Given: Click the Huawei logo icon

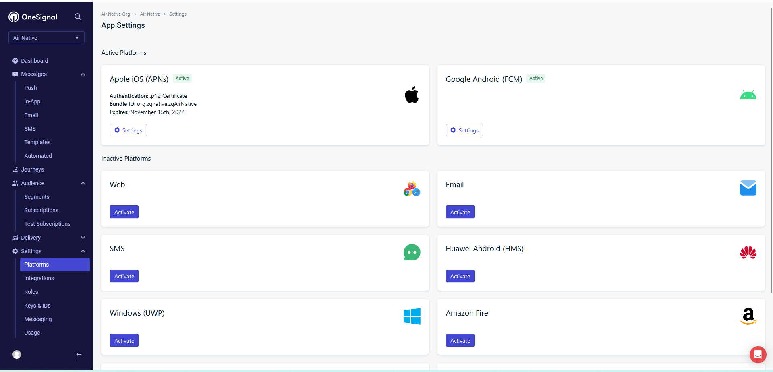Looking at the screenshot, I should coord(748,252).
